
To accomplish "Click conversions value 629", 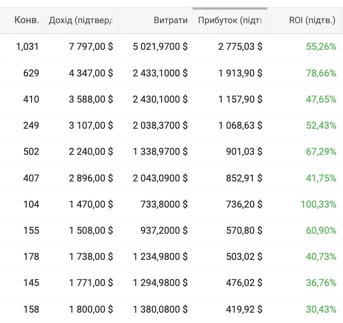I will click(31, 73).
